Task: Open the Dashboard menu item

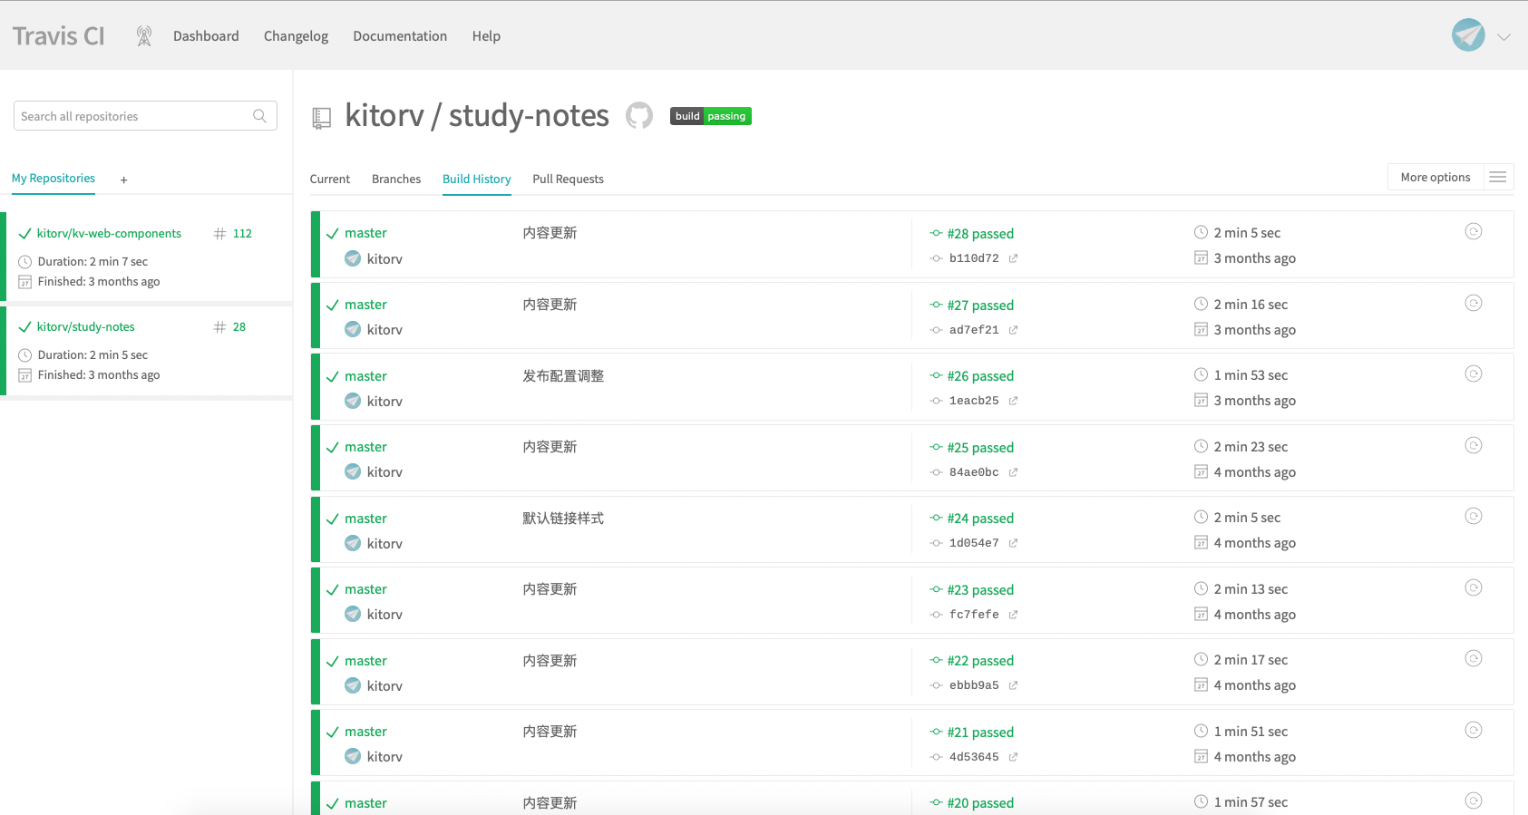Action: coord(206,36)
